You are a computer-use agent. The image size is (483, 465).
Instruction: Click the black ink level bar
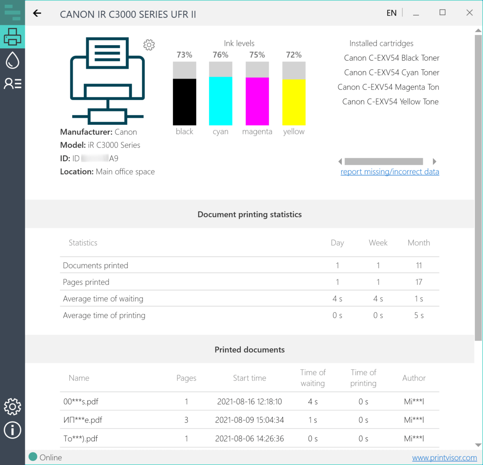coord(184,101)
